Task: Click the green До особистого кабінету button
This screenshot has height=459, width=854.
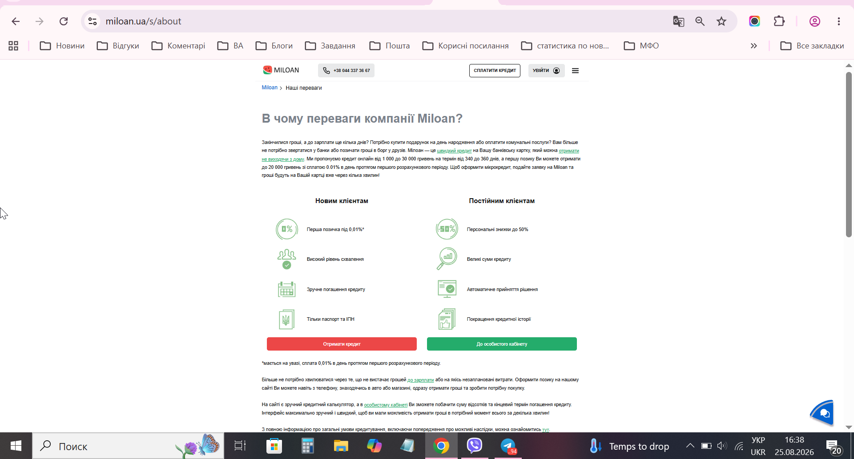Action: tap(502, 344)
